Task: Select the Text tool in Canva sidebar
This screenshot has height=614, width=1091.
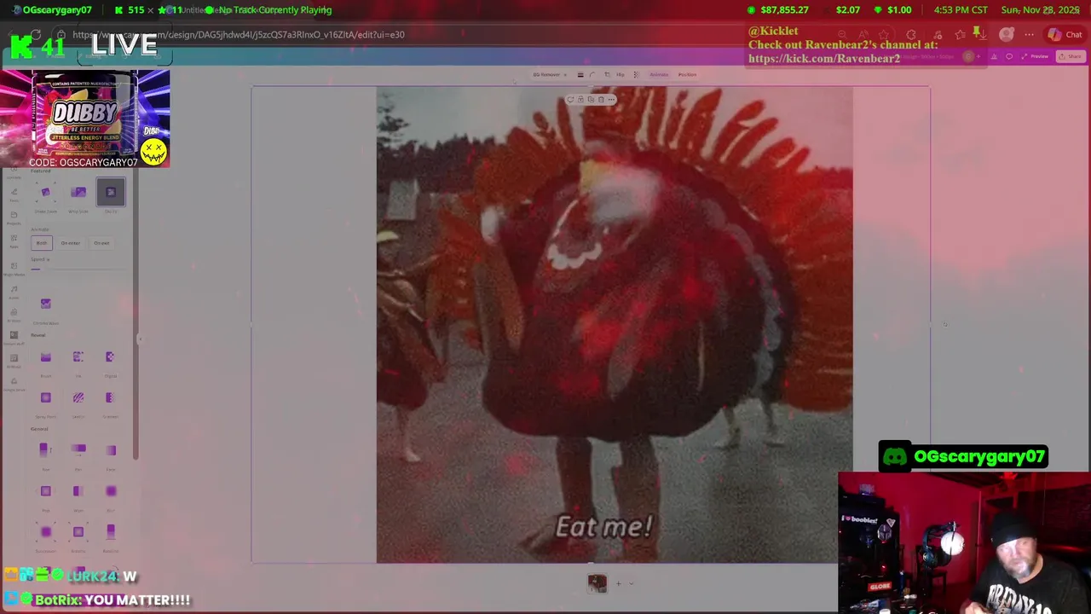Action: tap(14, 194)
